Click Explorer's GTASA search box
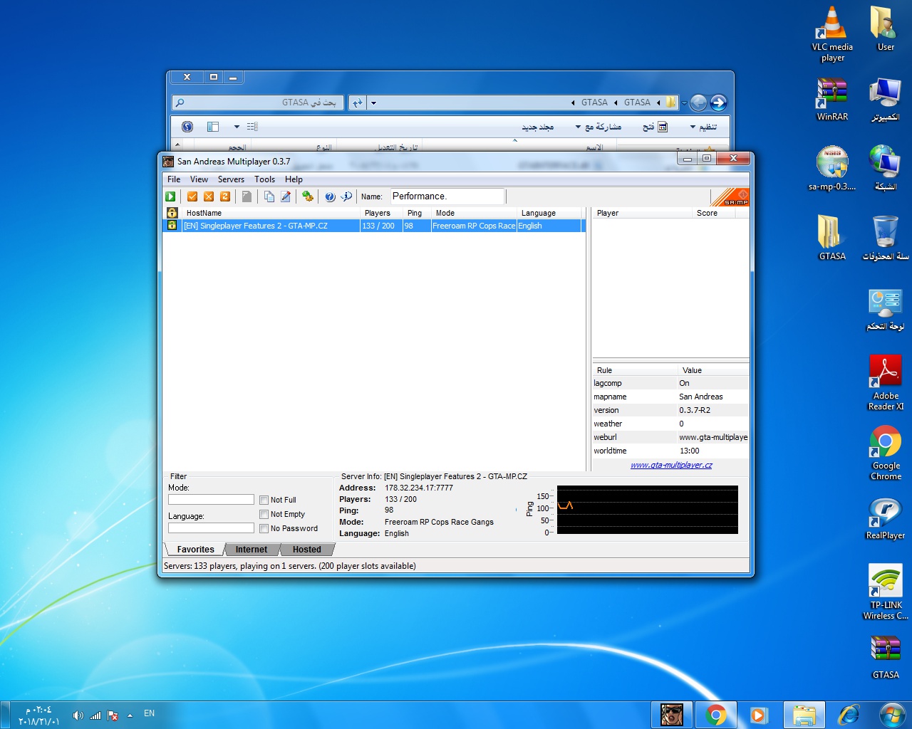The height and width of the screenshot is (729, 912). tap(258, 103)
